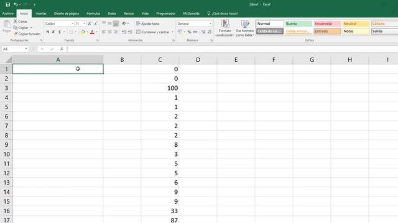The width and height of the screenshot is (398, 223).
Task: Switch to the Programador tab
Action: pyautogui.click(x=166, y=14)
